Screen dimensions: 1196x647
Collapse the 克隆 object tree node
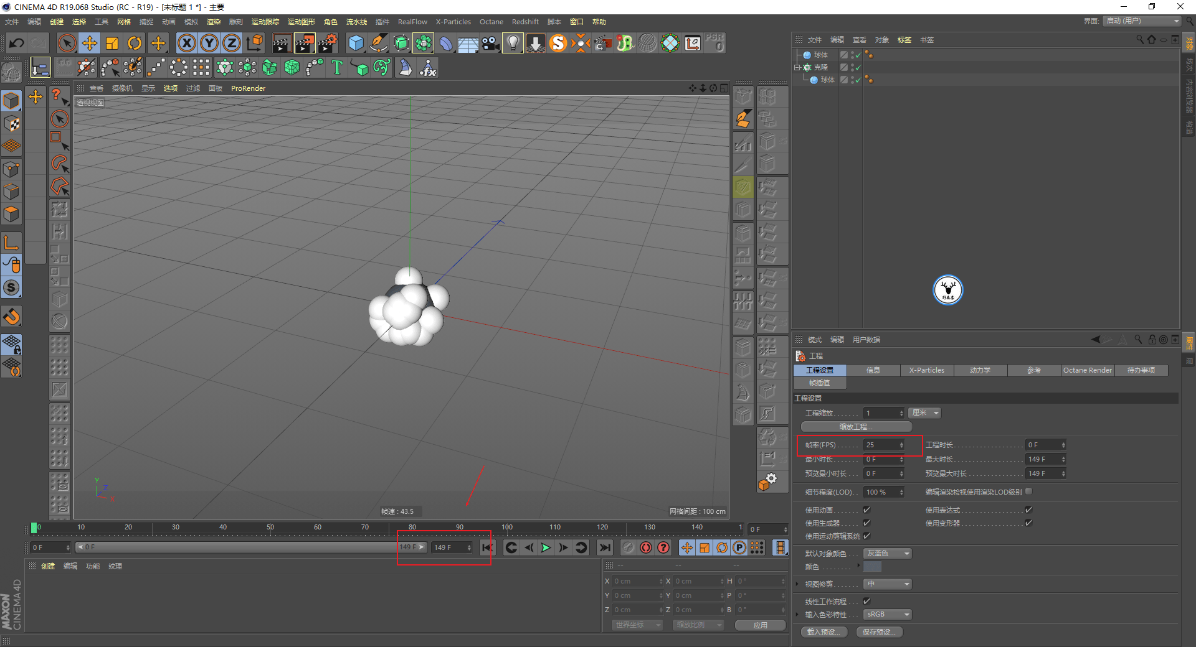tap(797, 67)
